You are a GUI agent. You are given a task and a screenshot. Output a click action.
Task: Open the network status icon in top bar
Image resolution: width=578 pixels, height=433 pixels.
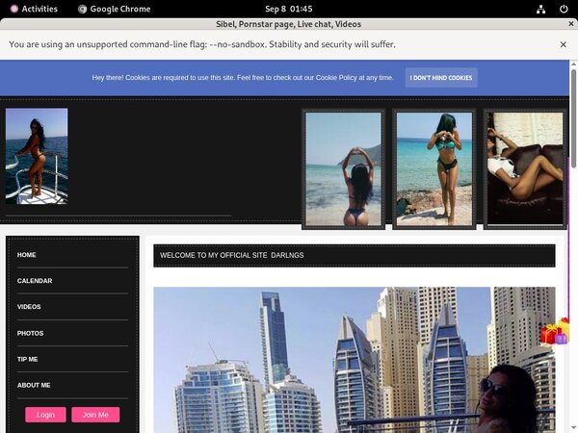coord(538,9)
